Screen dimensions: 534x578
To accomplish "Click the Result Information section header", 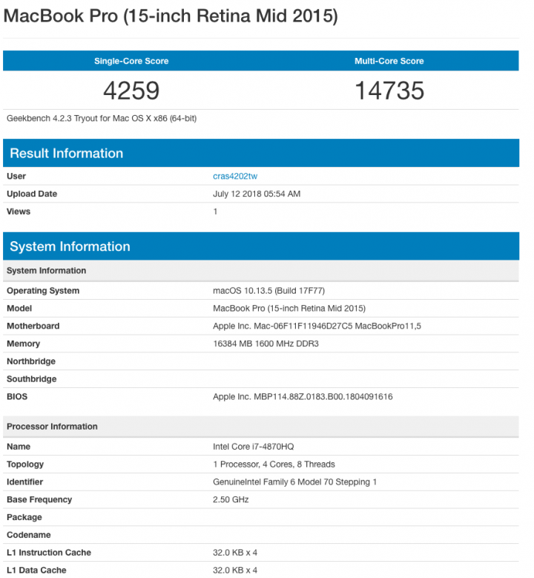I will (261, 153).
